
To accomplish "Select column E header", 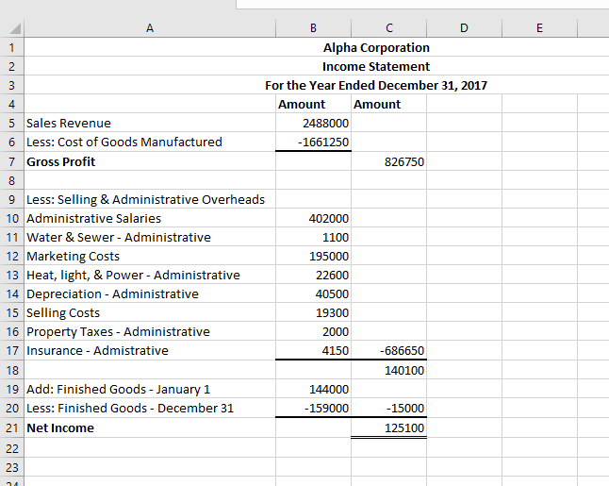I will pyautogui.click(x=539, y=28).
